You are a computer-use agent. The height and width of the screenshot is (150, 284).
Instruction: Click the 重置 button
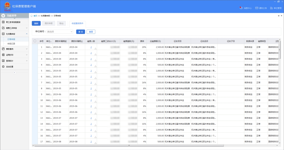91,32
